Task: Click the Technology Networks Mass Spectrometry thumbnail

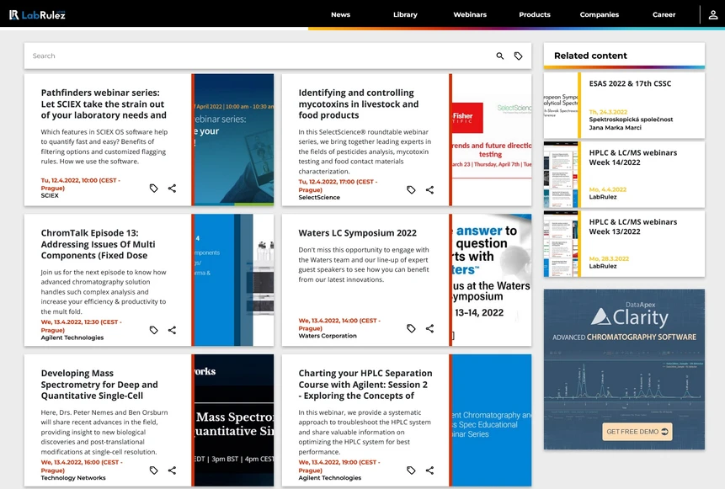Action: [234, 420]
